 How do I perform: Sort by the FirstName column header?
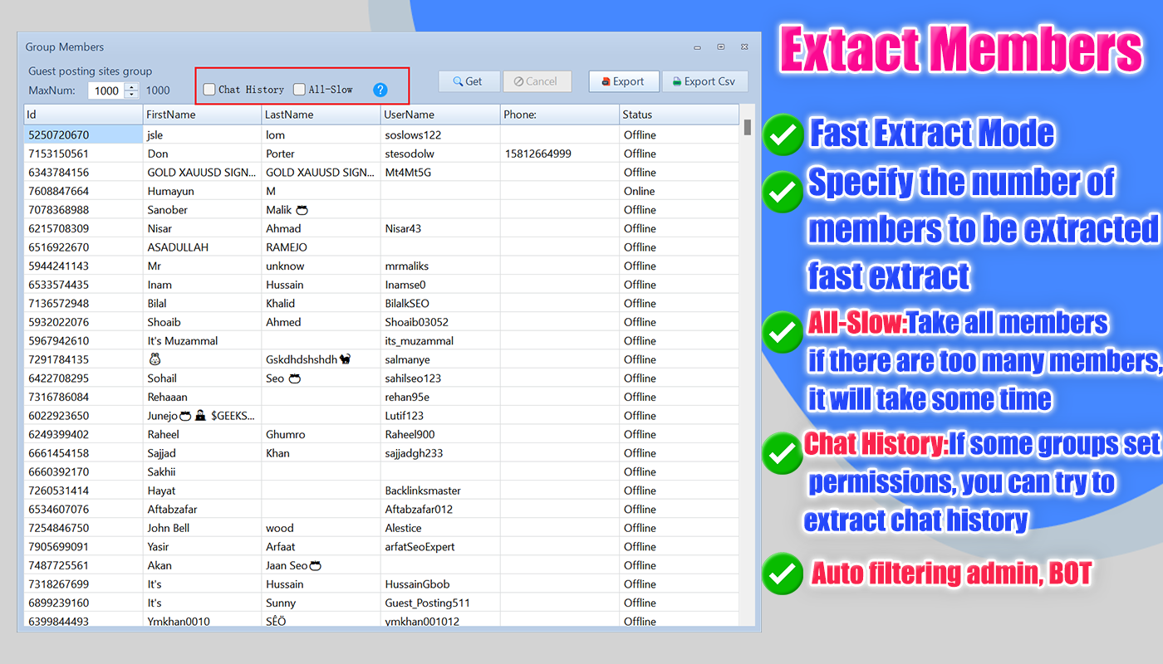203,115
